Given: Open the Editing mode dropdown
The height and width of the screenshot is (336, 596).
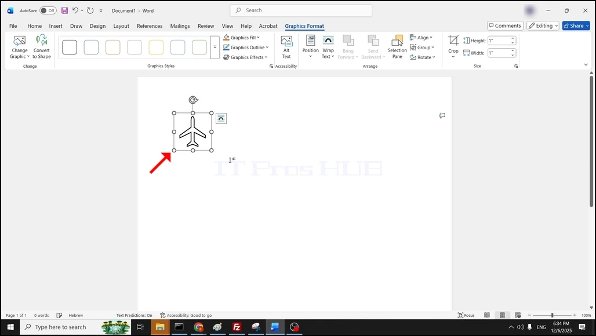Looking at the screenshot, I should [543, 25].
